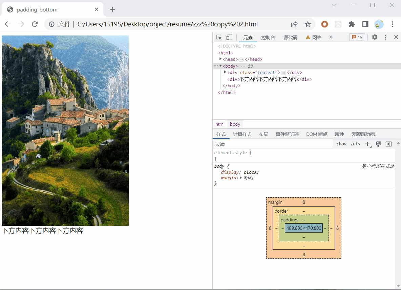Click the box model padding region label
The height and width of the screenshot is (290, 401).
pyautogui.click(x=289, y=220)
